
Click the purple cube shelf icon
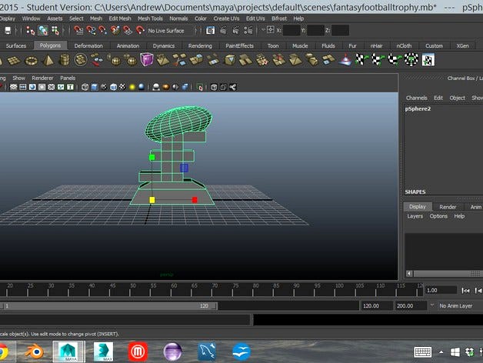(x=147, y=60)
